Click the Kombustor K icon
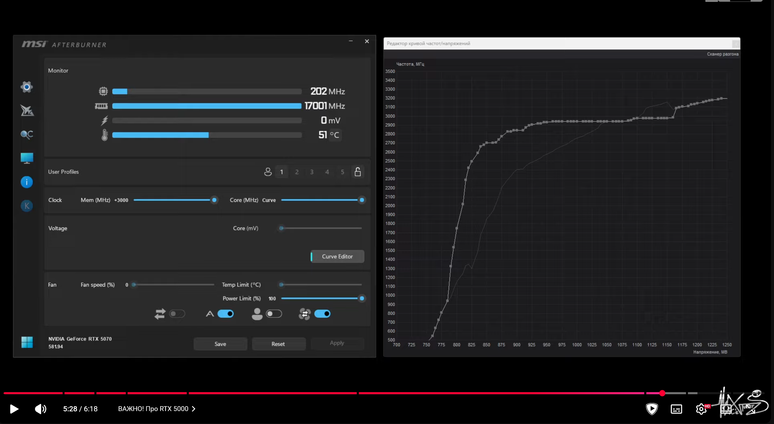The width and height of the screenshot is (774, 424). (x=27, y=206)
